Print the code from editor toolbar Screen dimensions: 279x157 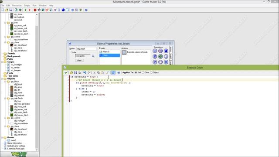[x=79, y=72]
